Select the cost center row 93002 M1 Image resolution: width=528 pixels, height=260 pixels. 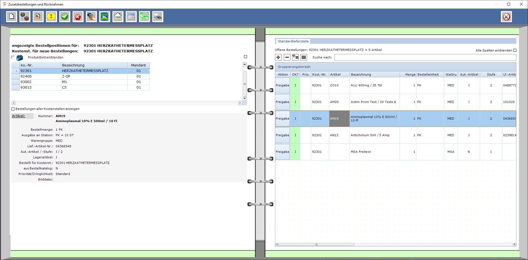point(81,82)
